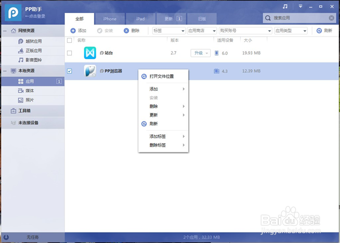
Task: Click the 正版应用 icon in sidebar
Action: pos(21,51)
